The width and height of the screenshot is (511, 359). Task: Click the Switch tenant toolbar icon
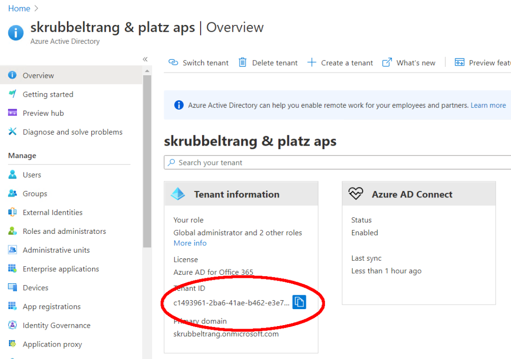[x=173, y=62]
